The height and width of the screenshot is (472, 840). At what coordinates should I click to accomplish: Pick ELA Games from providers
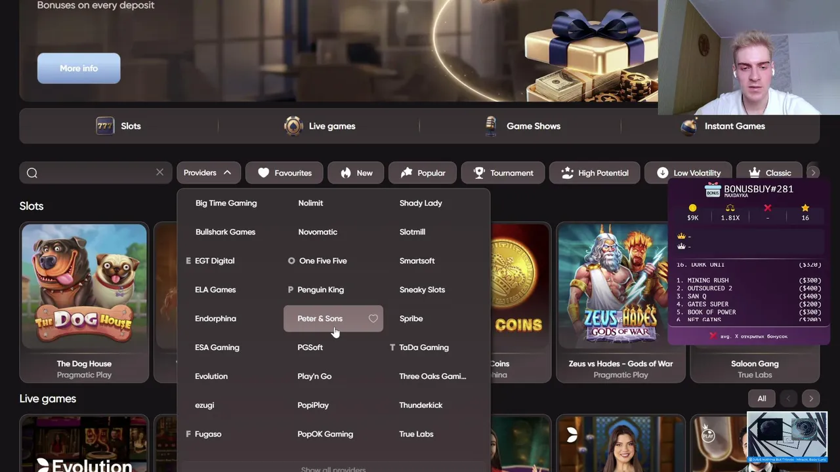pyautogui.click(x=215, y=290)
